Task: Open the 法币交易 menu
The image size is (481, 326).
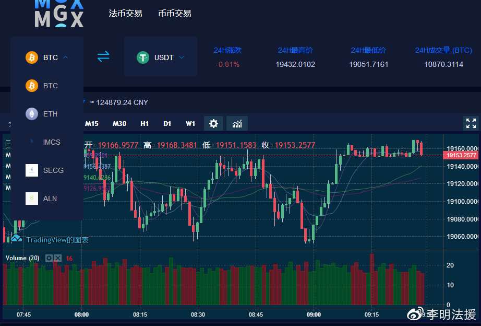Action: pyautogui.click(x=125, y=14)
